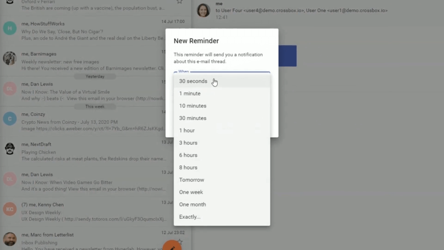Select 1 hour in the reminder list
Viewport: 444px width, 250px height.
click(187, 131)
